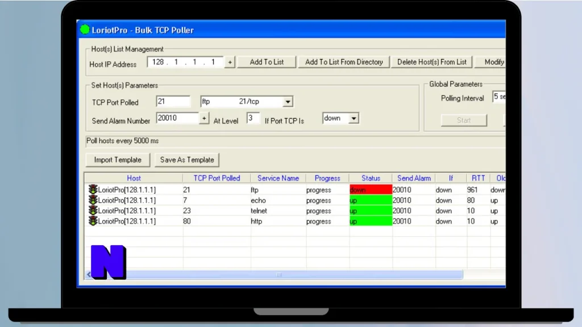Select the host icon in the telnet row
Viewport: 582px width, 327px height.
click(x=93, y=210)
